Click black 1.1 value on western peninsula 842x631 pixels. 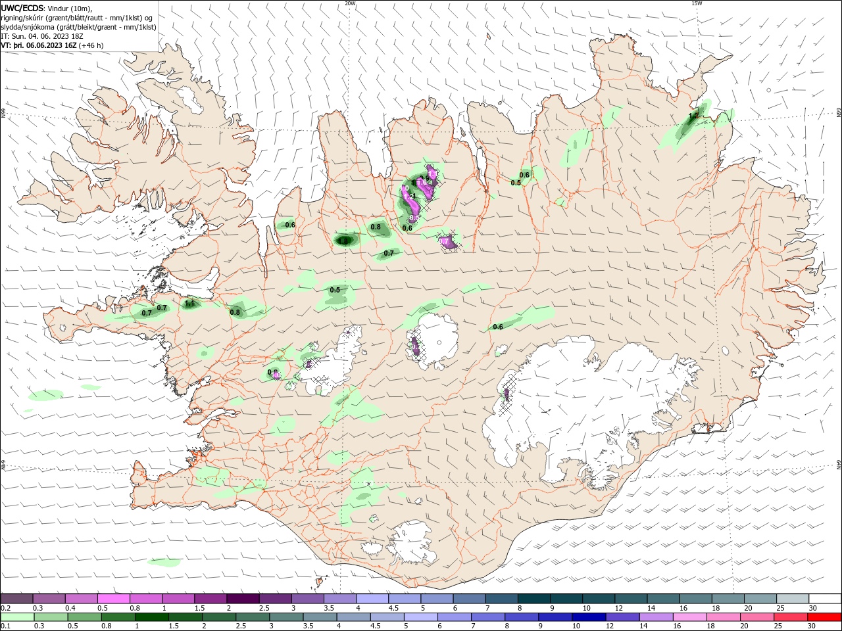tap(190, 304)
